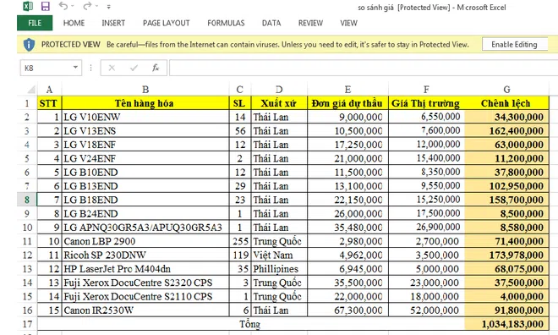Select bid price cell '67,300,000'
Screen dimensions: 558x335
pos(347,310)
